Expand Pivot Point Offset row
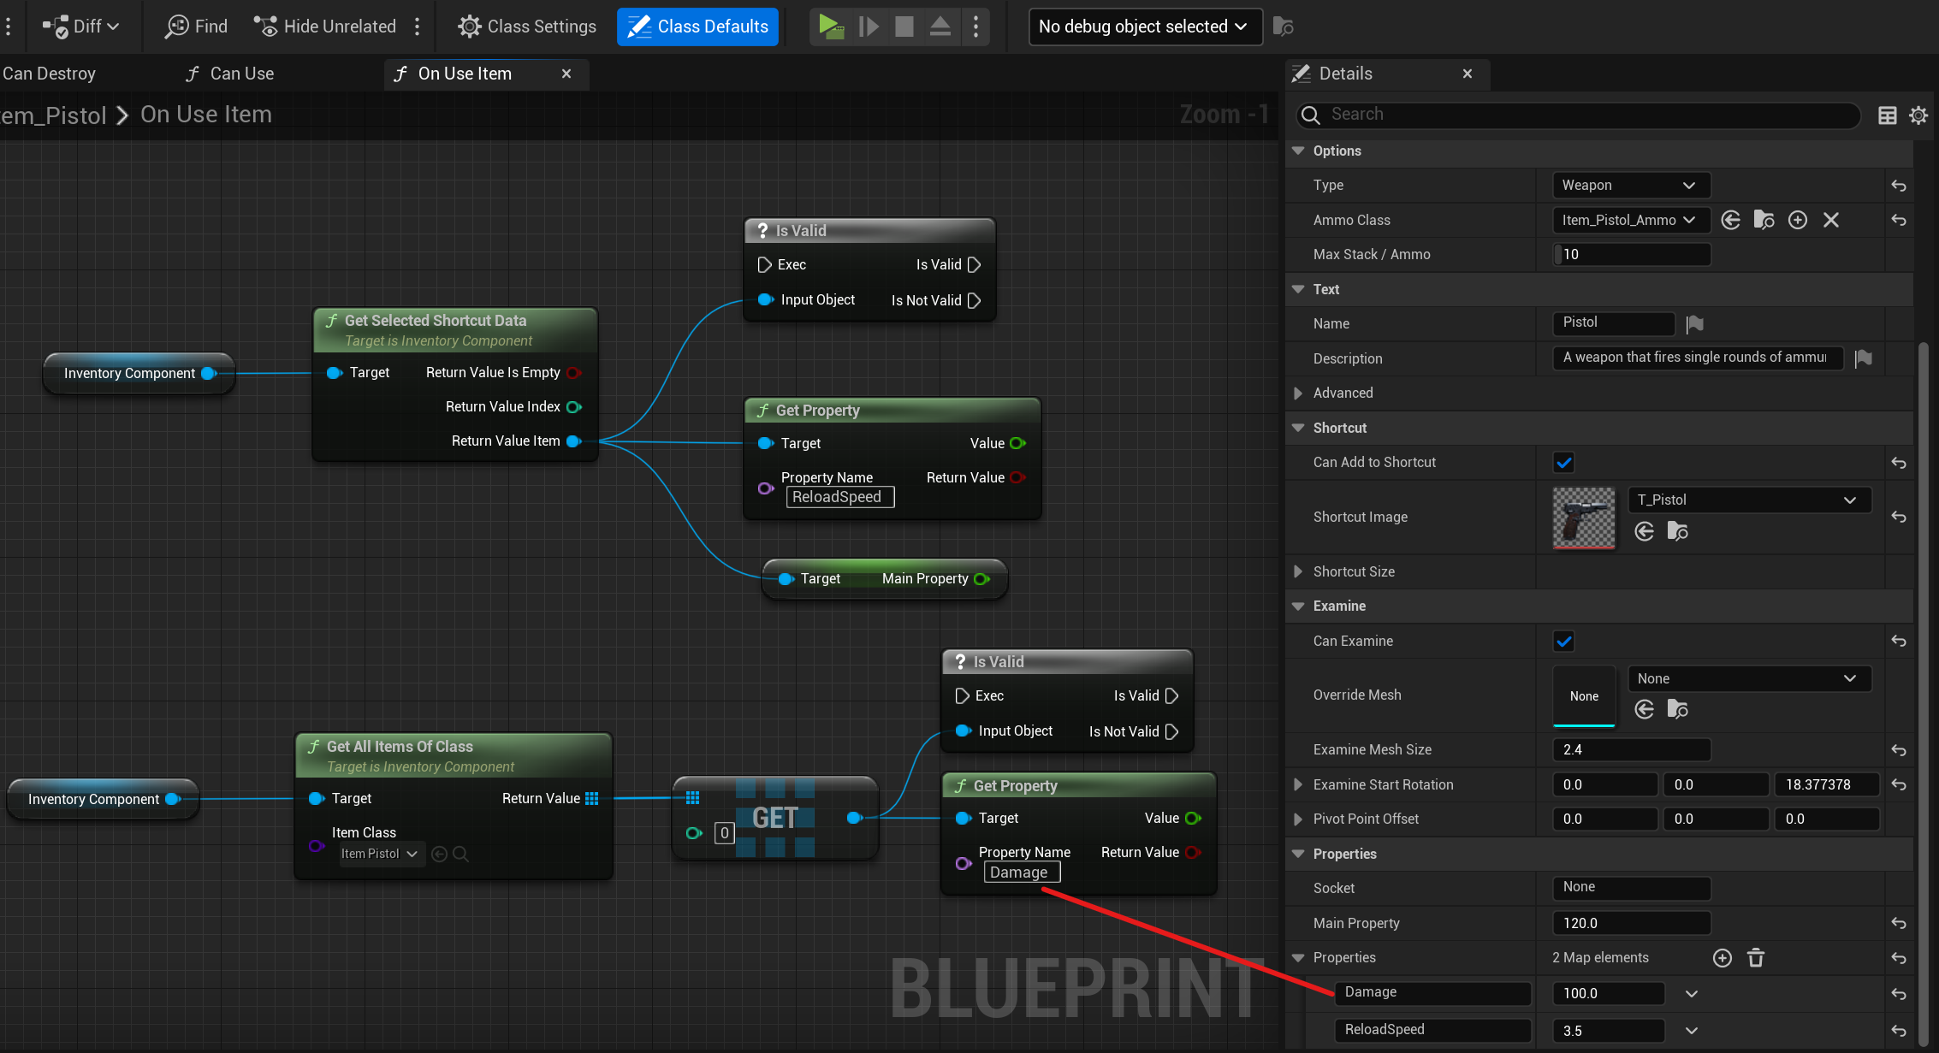Image resolution: width=1939 pixels, height=1053 pixels. point(1298,819)
